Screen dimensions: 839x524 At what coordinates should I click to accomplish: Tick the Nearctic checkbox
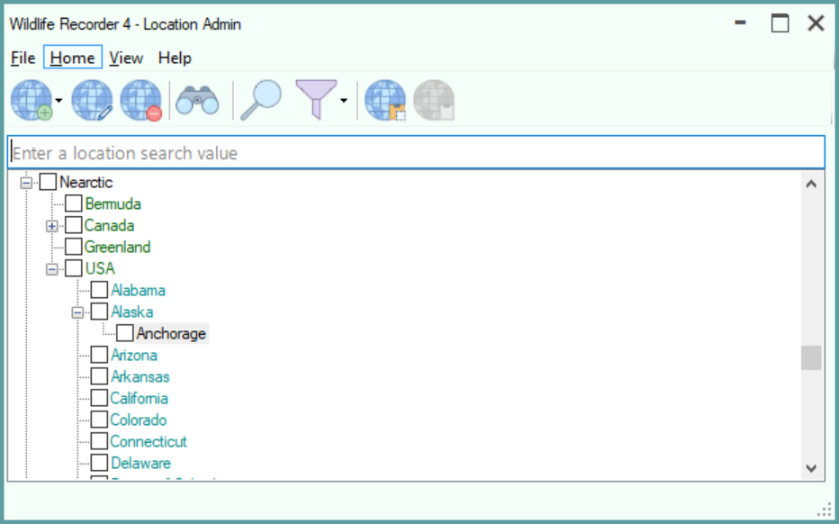[48, 182]
